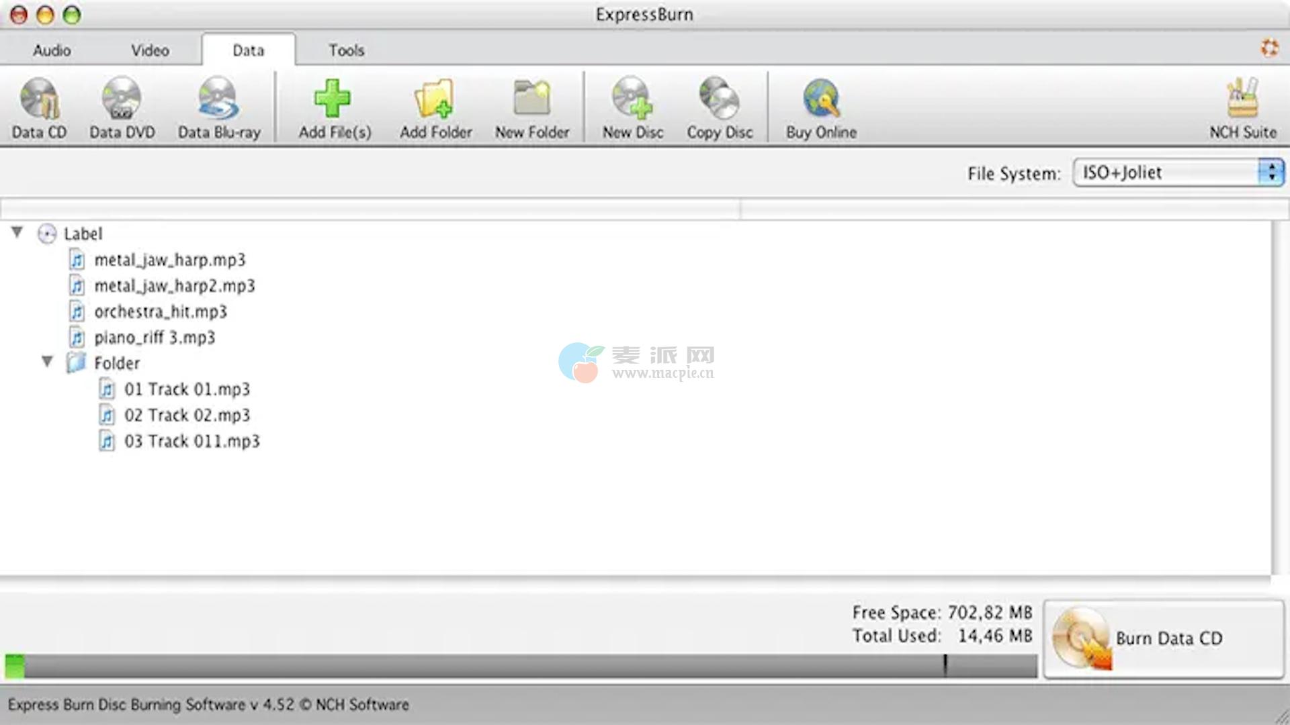Viewport: 1290px width, 725px height.
Task: Click the Label disc name text
Action: pos(83,234)
